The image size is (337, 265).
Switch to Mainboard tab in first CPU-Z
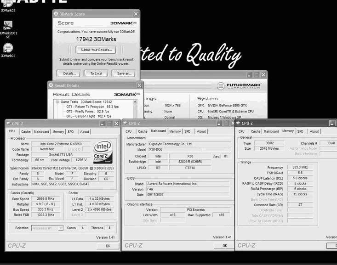pyautogui.click(x=41, y=132)
